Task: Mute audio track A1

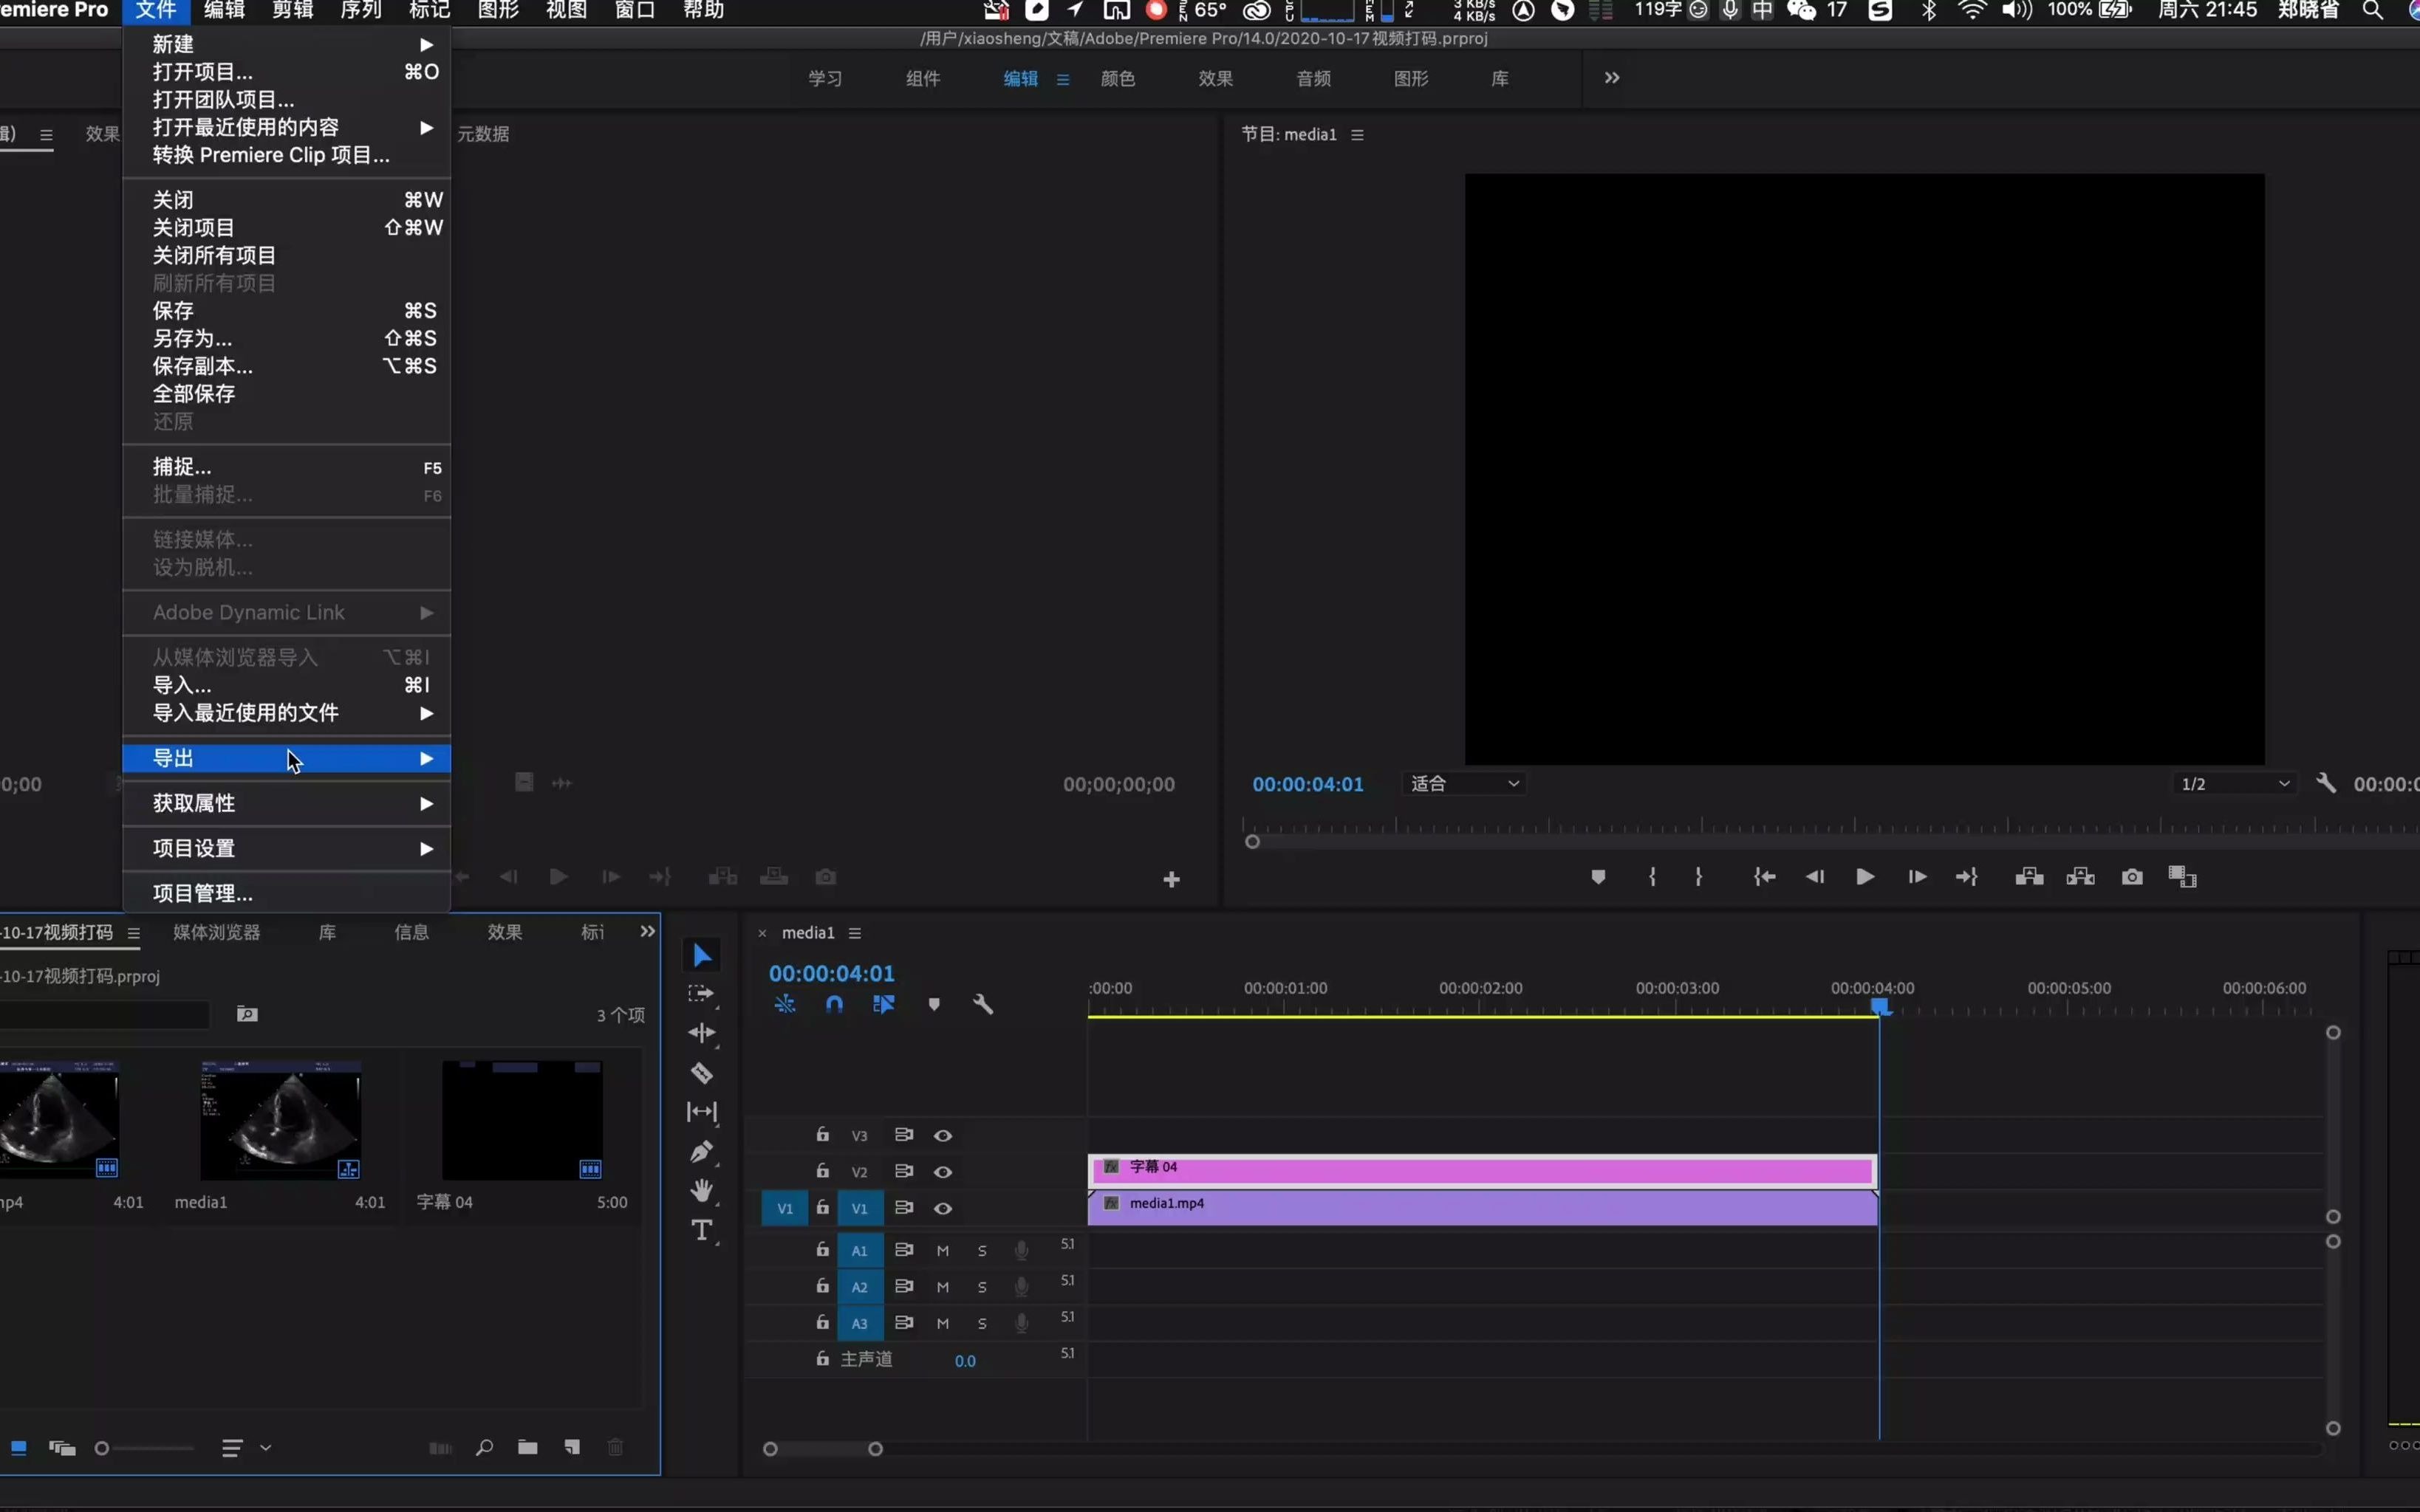Action: pyautogui.click(x=943, y=1251)
